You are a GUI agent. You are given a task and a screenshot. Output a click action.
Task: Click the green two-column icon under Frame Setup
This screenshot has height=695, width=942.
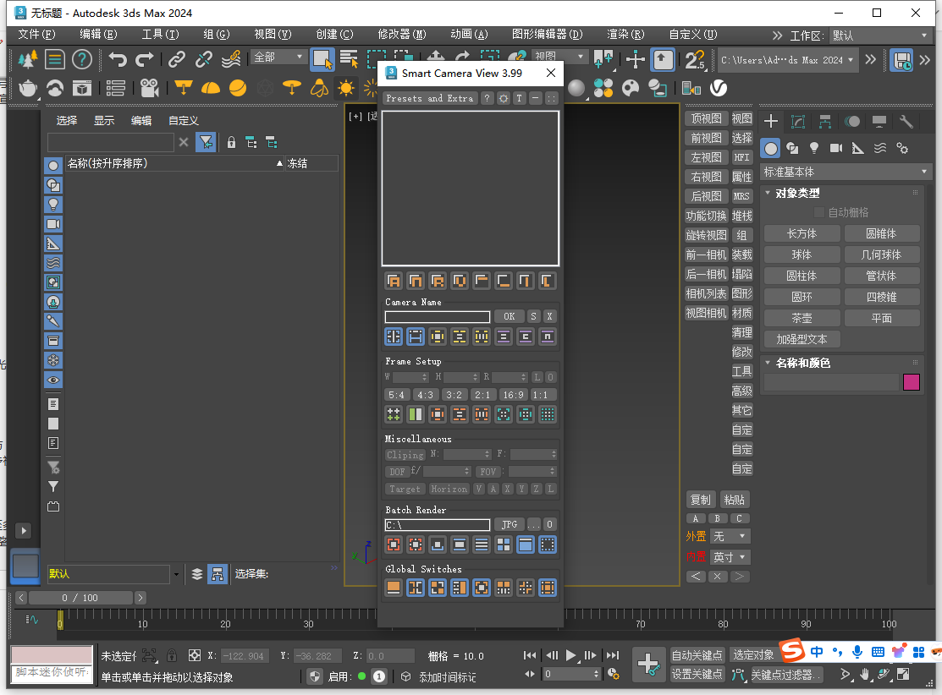(415, 414)
